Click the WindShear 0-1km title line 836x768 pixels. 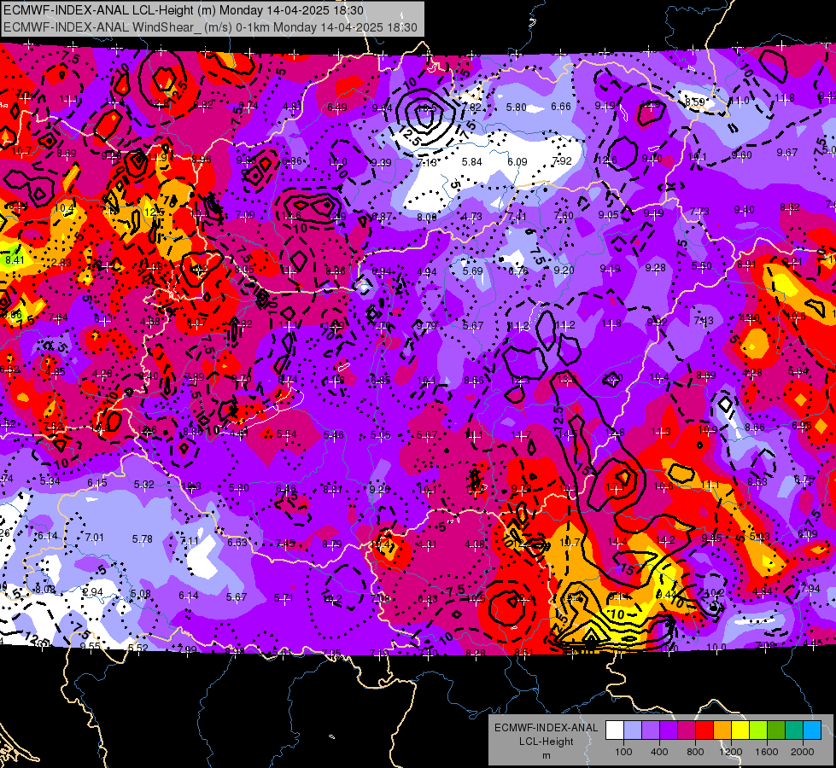(210, 27)
